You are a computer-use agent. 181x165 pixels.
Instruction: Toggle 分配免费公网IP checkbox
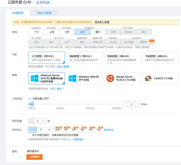click(30, 99)
